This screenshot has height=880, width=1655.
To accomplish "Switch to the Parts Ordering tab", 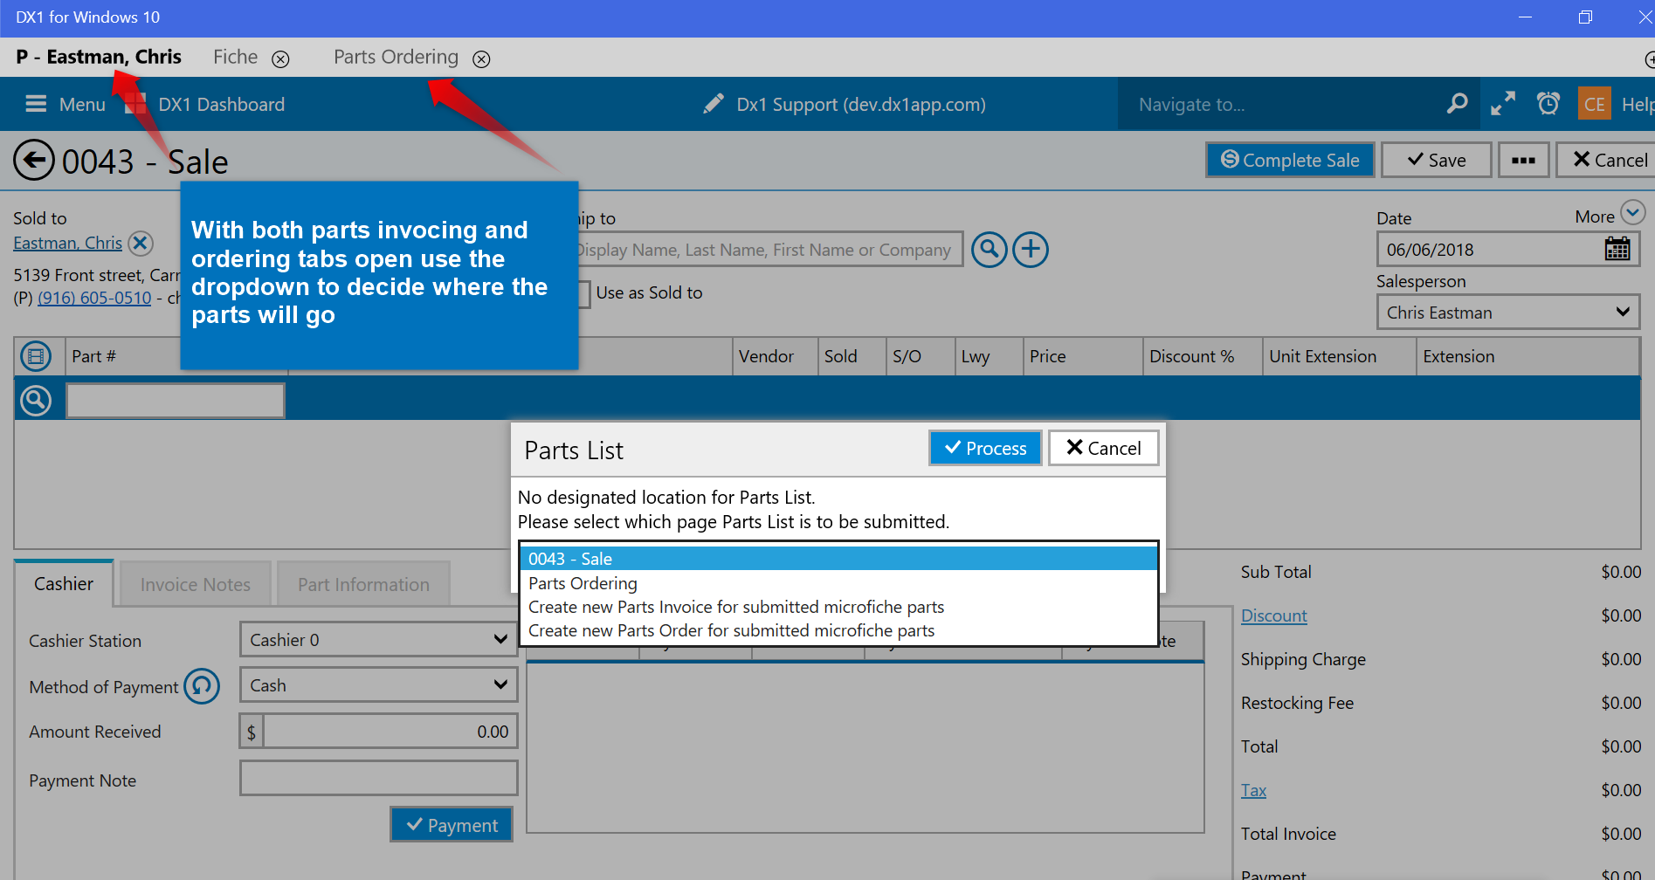I will (396, 58).
